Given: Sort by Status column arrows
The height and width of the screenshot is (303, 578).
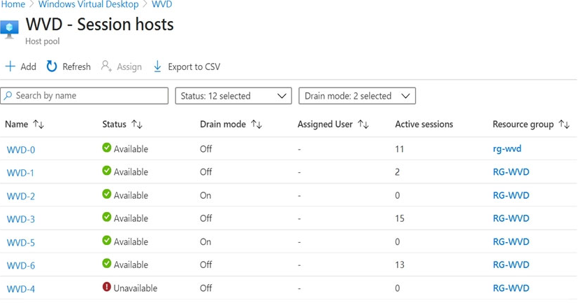Looking at the screenshot, I should (x=137, y=125).
